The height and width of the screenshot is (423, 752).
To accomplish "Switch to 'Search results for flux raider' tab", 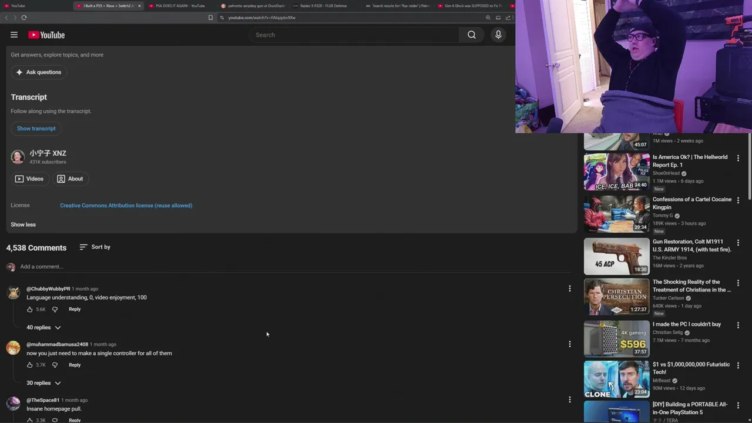I will tap(397, 6).
